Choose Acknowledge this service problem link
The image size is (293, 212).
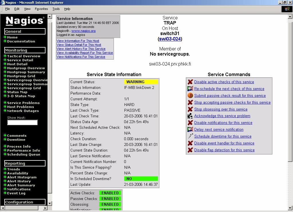click(x=222, y=116)
